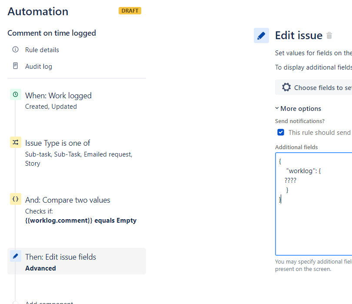The width and height of the screenshot is (352, 304).
Task: Click the large blue pencil Edit issue icon
Action: point(261,36)
